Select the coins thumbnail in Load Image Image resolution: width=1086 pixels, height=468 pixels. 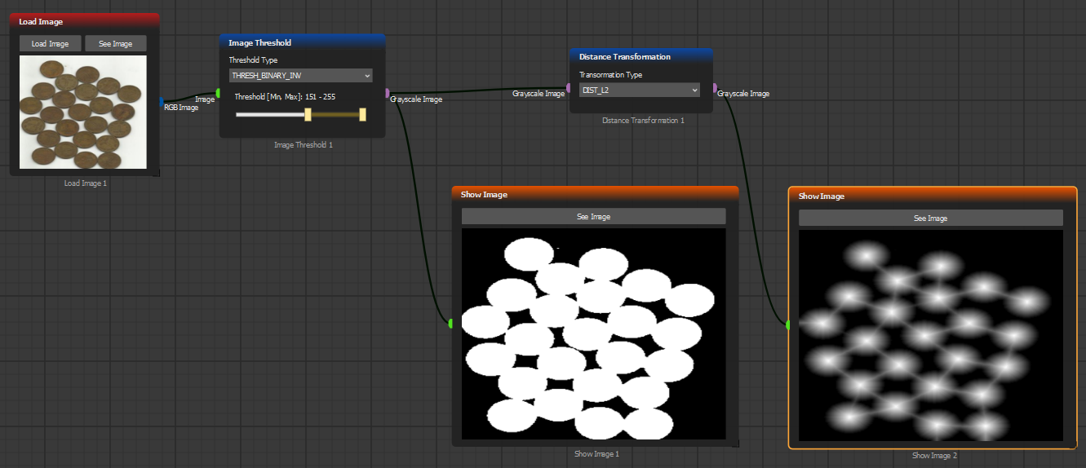tap(82, 112)
